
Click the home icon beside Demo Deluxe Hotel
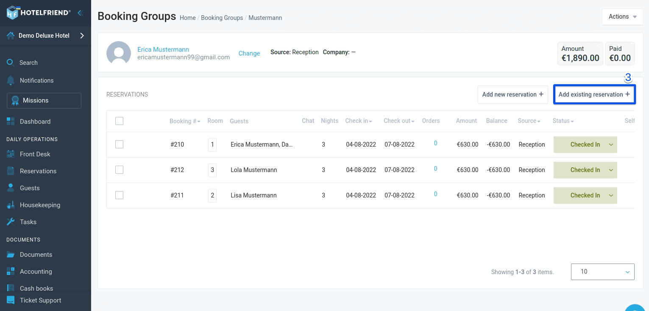(11, 36)
